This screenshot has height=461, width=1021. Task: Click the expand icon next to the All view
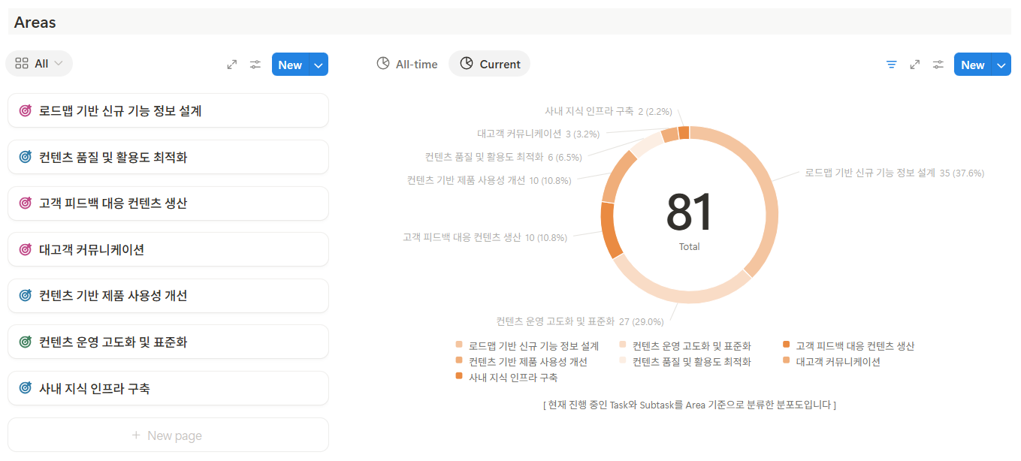coord(232,65)
